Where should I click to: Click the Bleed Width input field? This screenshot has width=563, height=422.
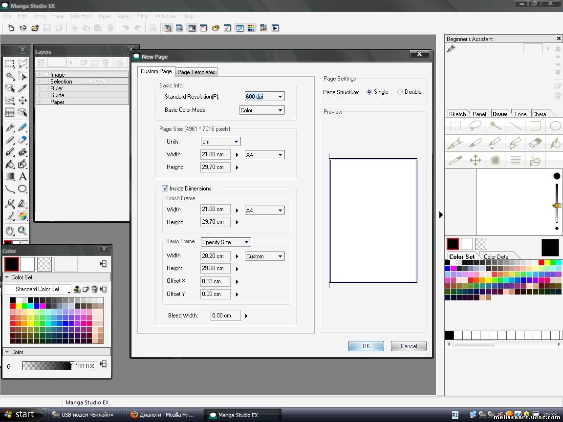(x=225, y=316)
